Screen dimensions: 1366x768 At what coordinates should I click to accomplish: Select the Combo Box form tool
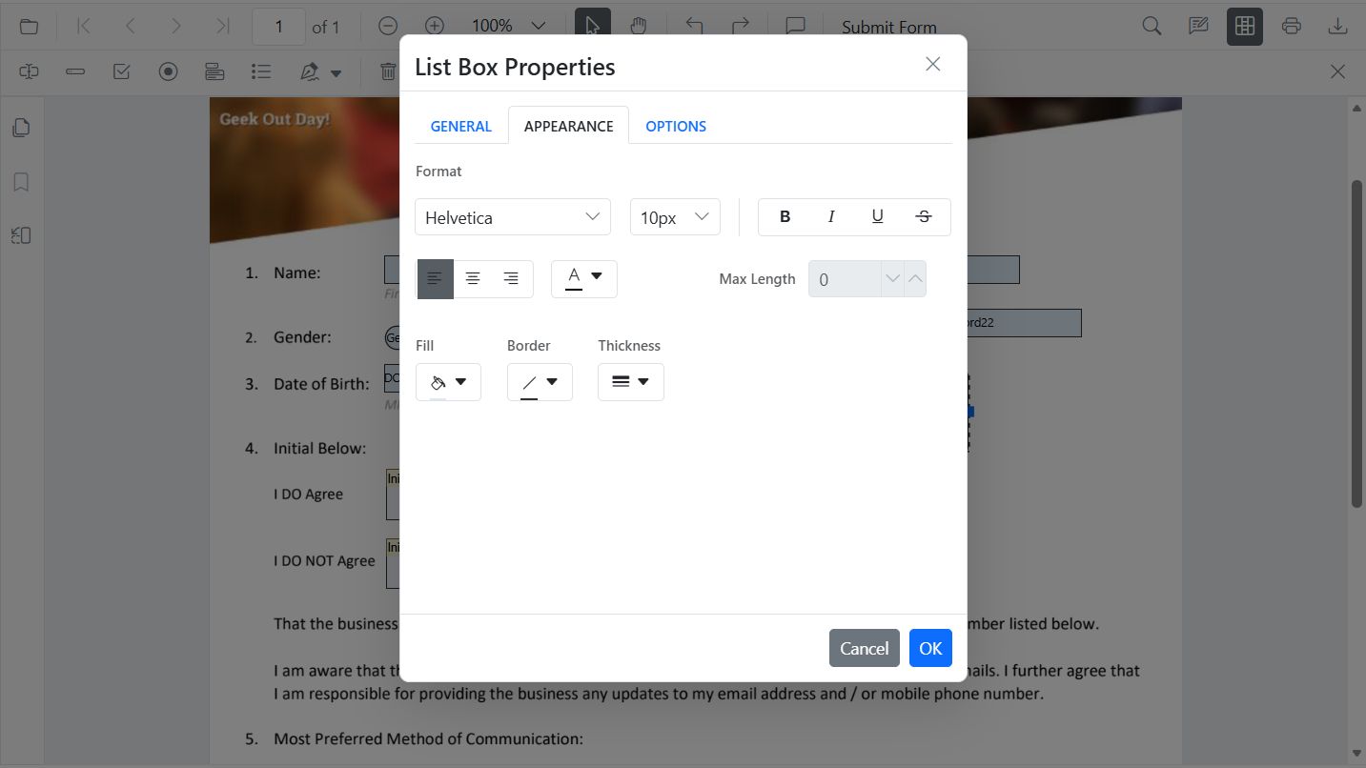tap(214, 71)
